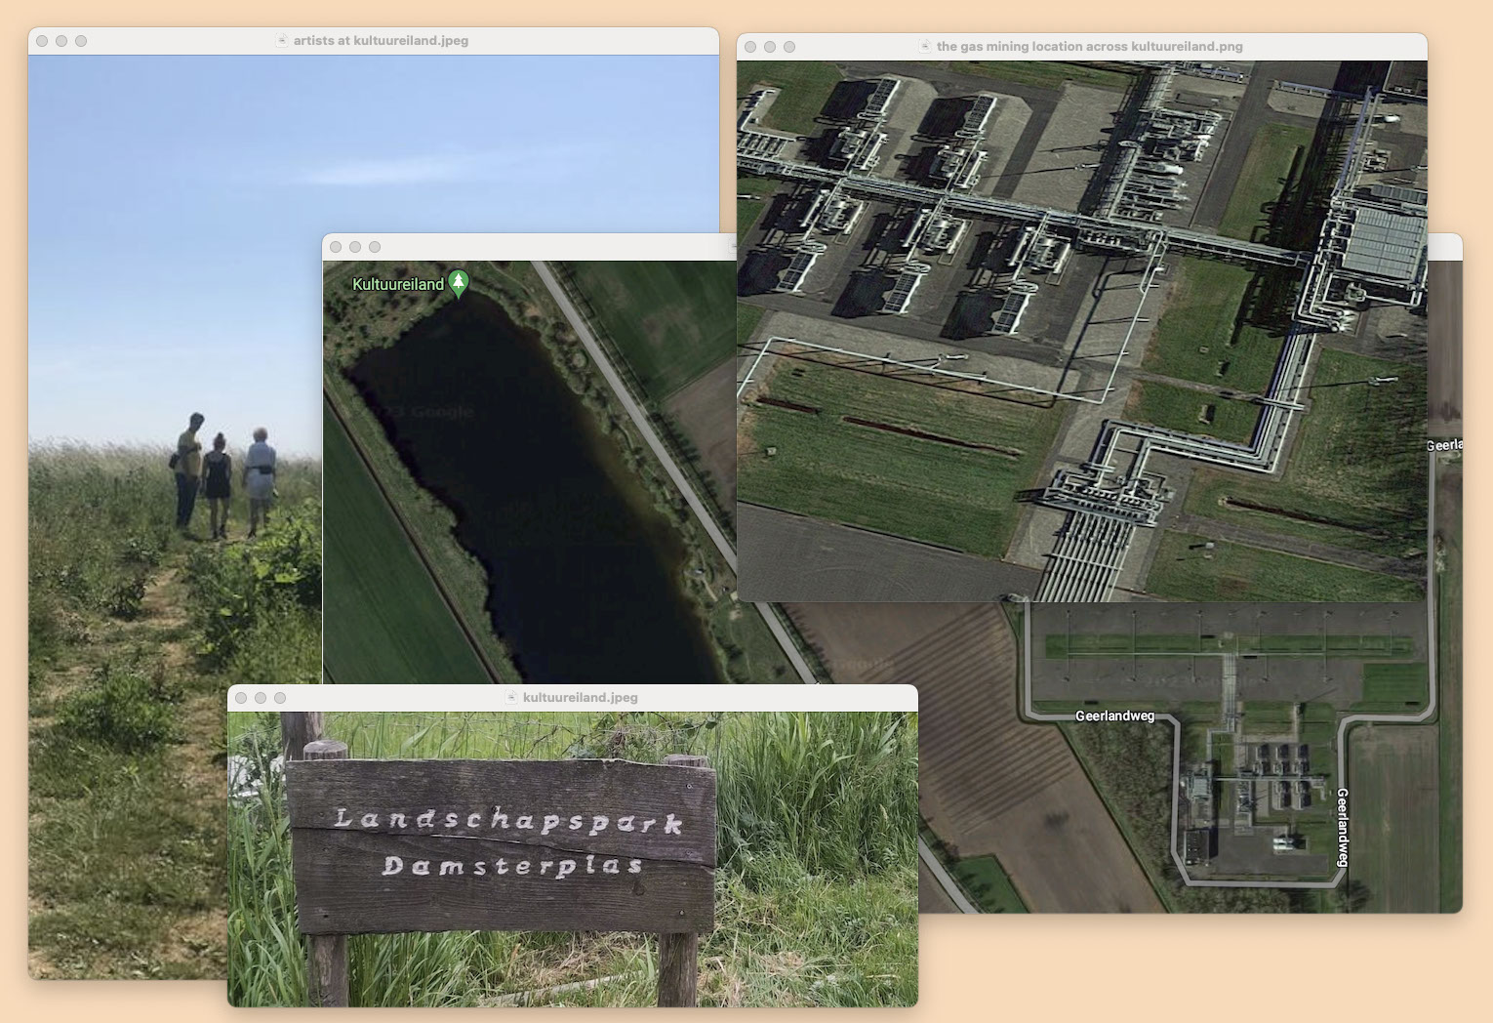Click the wooden Landschapspark Damsterplas sign
Screen dimensions: 1493x1023
503,844
